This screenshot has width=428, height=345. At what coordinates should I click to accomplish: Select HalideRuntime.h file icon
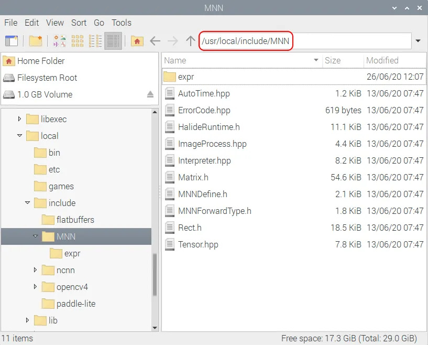(170, 127)
